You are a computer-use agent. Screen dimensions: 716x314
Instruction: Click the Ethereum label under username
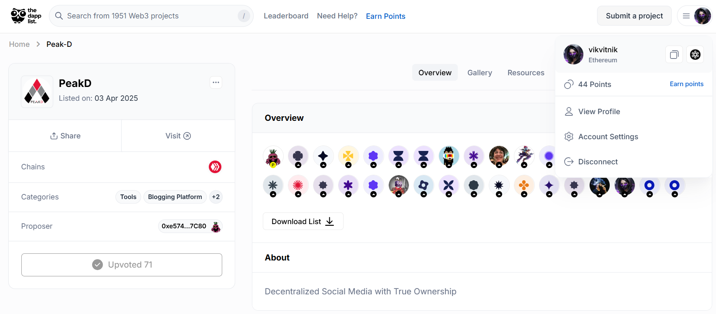point(603,60)
